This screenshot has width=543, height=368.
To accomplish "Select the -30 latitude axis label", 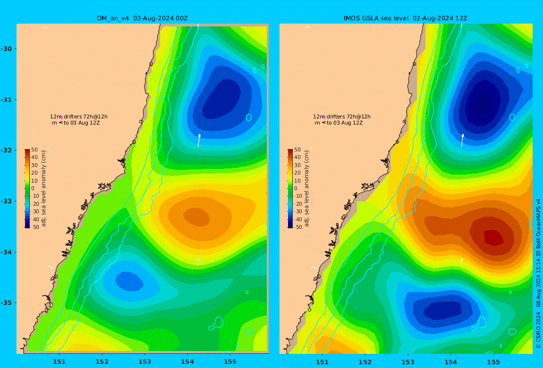I will 6,49.
